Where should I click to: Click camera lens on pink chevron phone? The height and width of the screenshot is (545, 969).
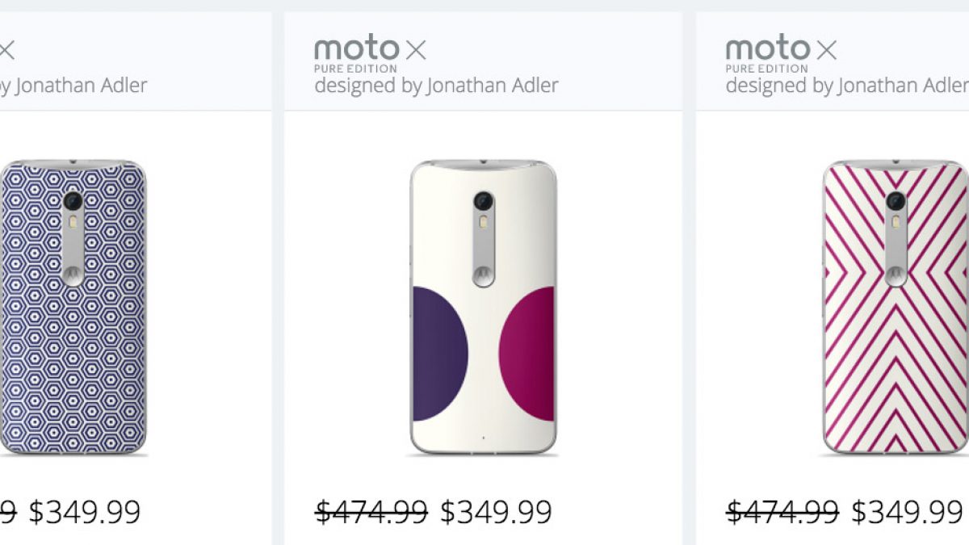click(x=895, y=201)
